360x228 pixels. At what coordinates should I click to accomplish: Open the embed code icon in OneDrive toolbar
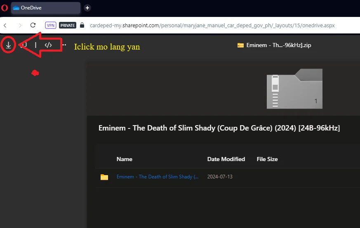(48, 45)
